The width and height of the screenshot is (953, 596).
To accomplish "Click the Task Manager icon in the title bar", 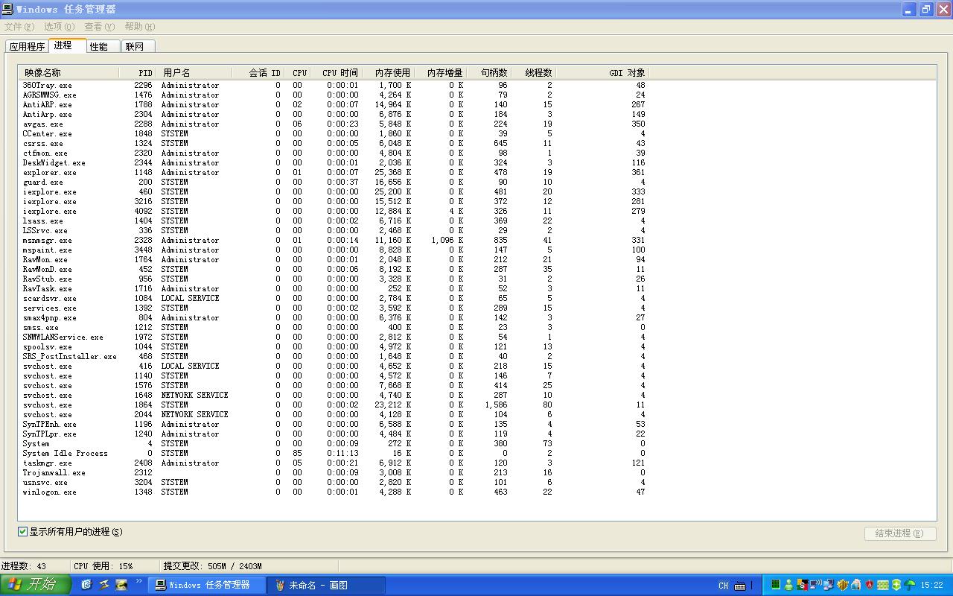I will coord(8,9).
